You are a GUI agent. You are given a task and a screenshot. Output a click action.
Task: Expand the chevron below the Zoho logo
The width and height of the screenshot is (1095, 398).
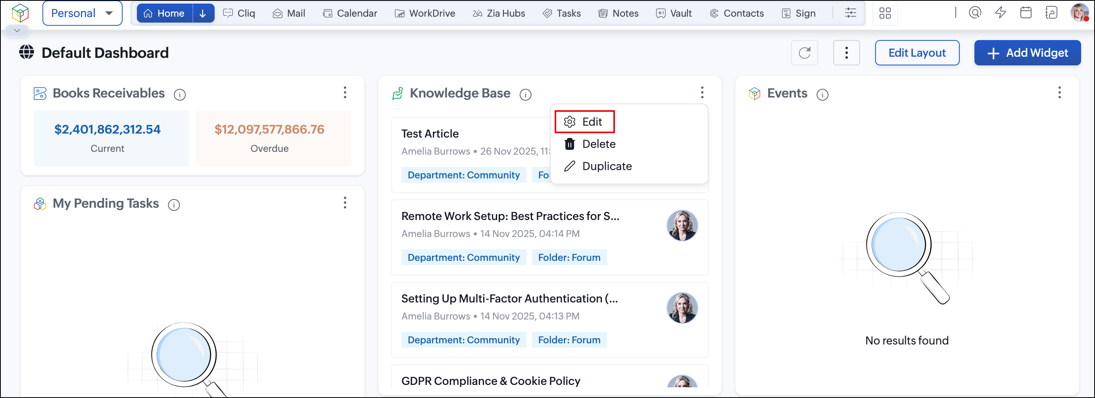[17, 31]
